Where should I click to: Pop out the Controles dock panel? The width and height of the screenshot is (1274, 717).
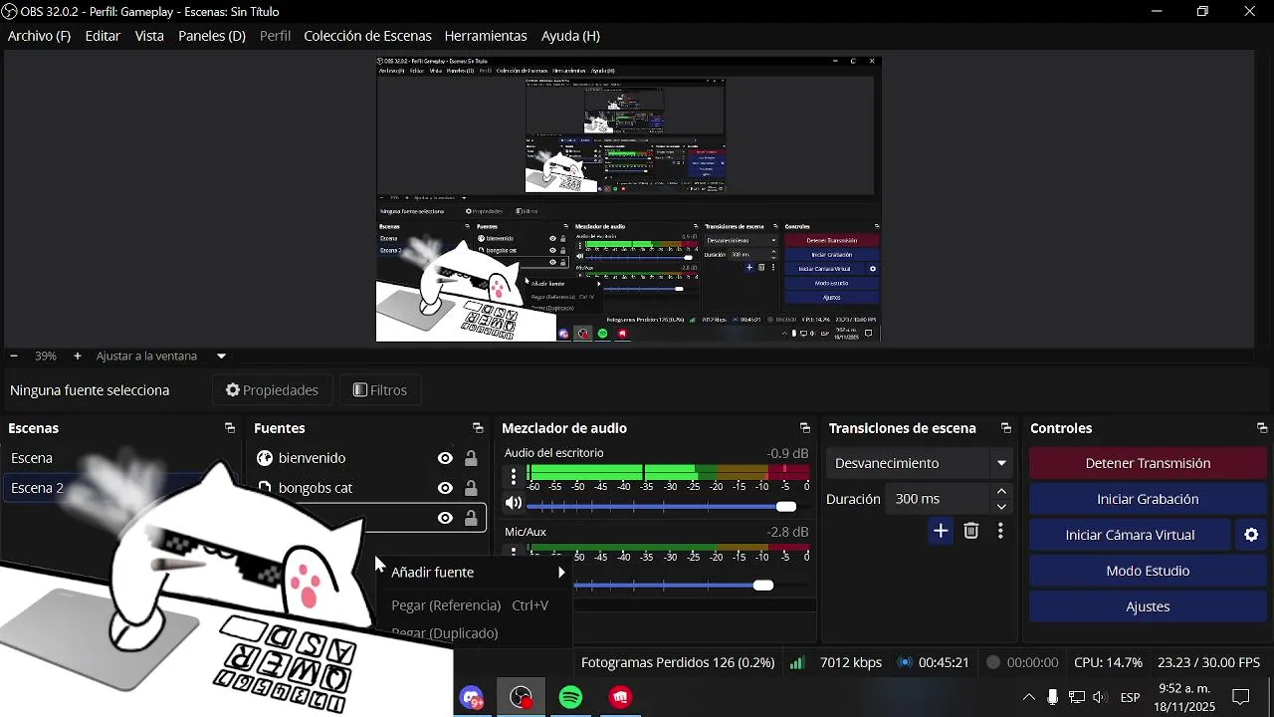tap(1262, 428)
